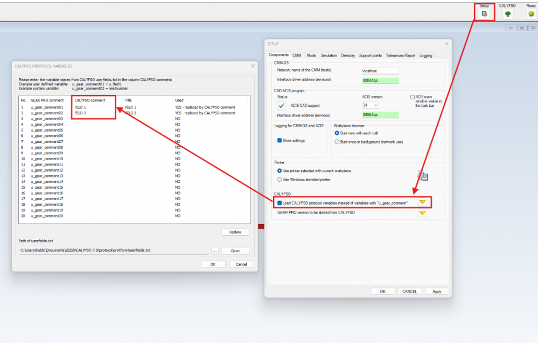Screen dimensions: 538x343
Task: Click Update in Protocol Variables dialog
Action: (x=235, y=232)
